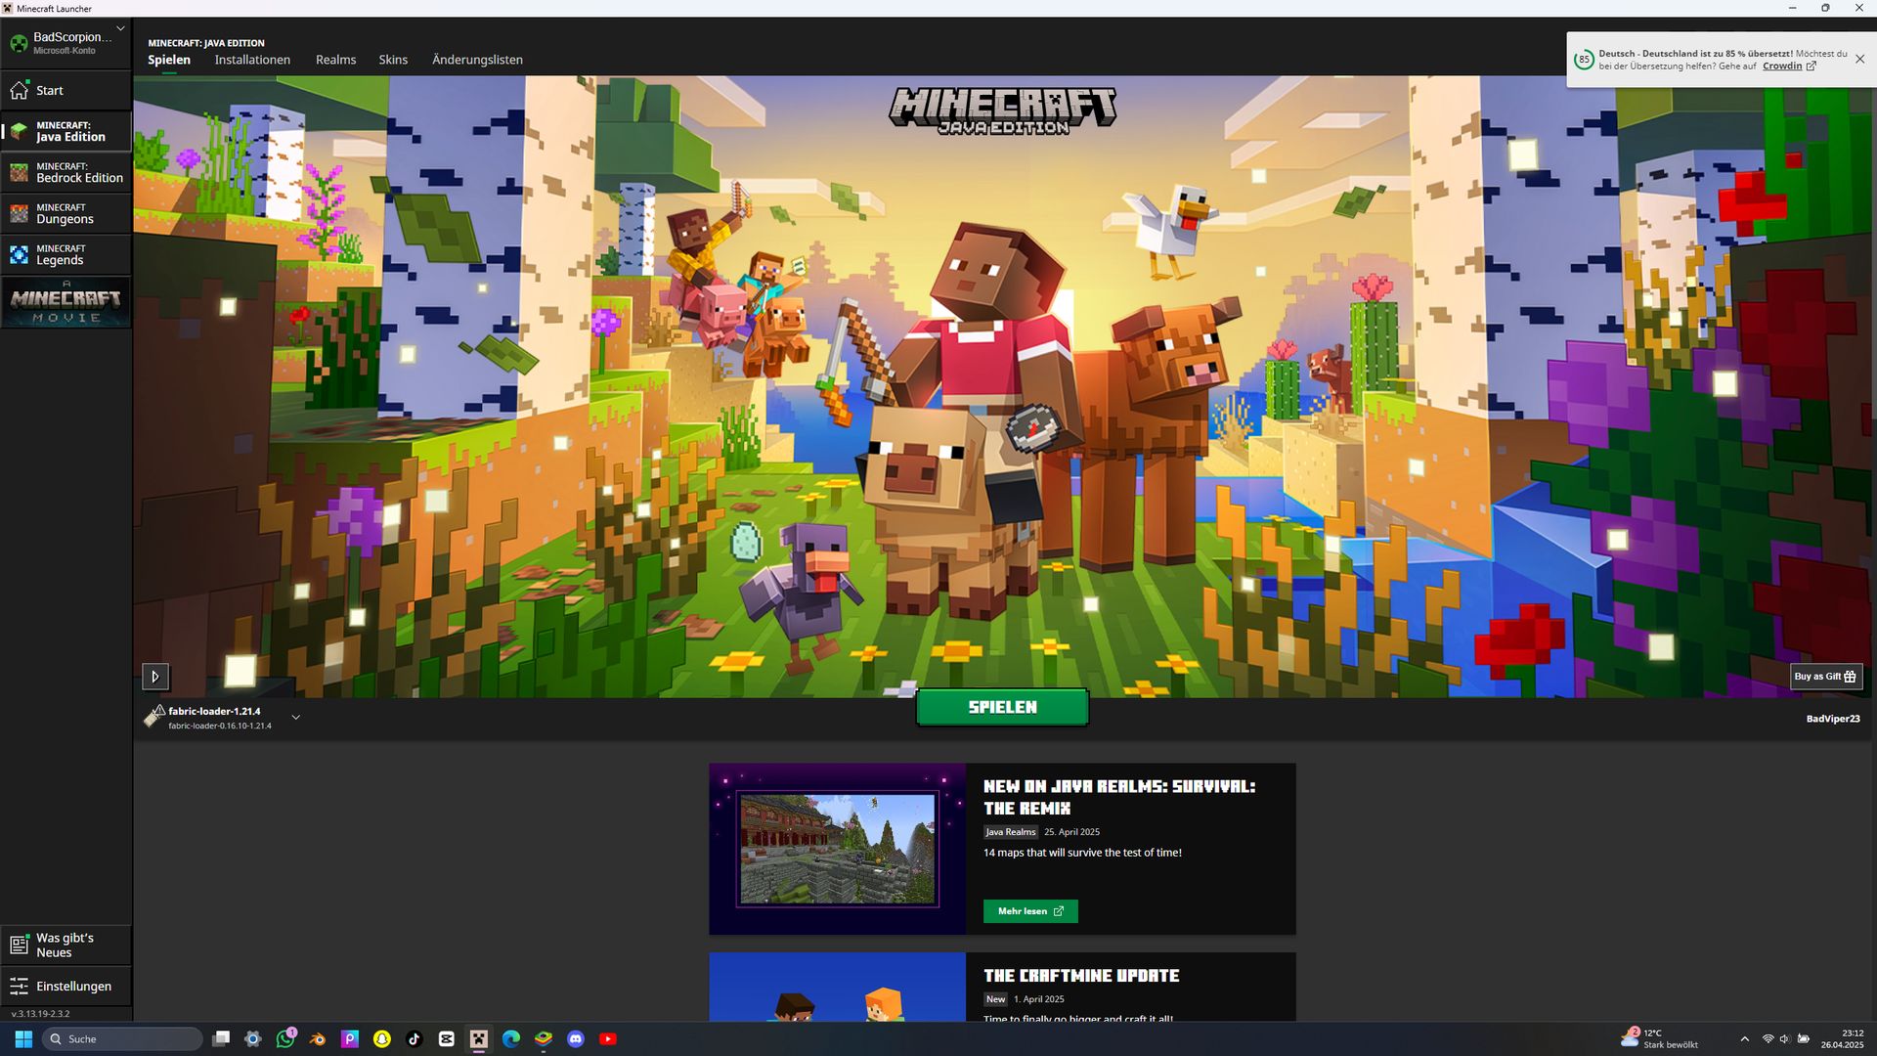Dismiss the translation notification banner
Screen dimensions: 1877x1056
tap(1859, 60)
